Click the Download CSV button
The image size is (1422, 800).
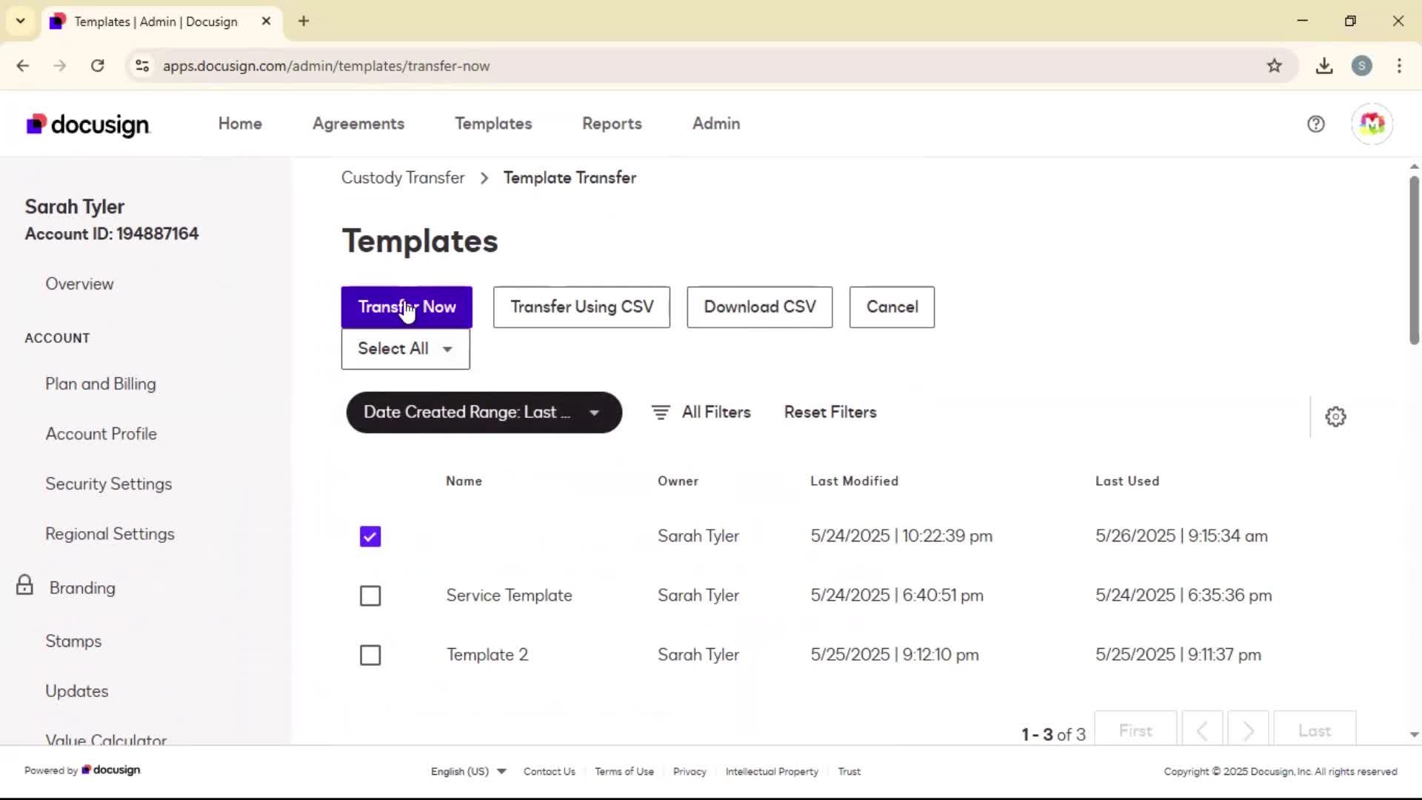click(759, 307)
